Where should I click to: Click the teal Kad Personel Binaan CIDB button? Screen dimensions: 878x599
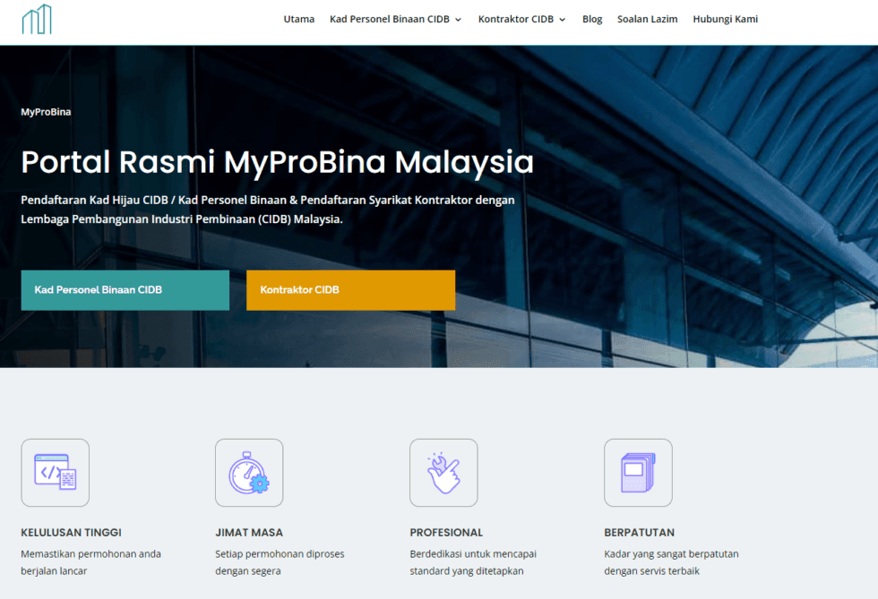(125, 290)
